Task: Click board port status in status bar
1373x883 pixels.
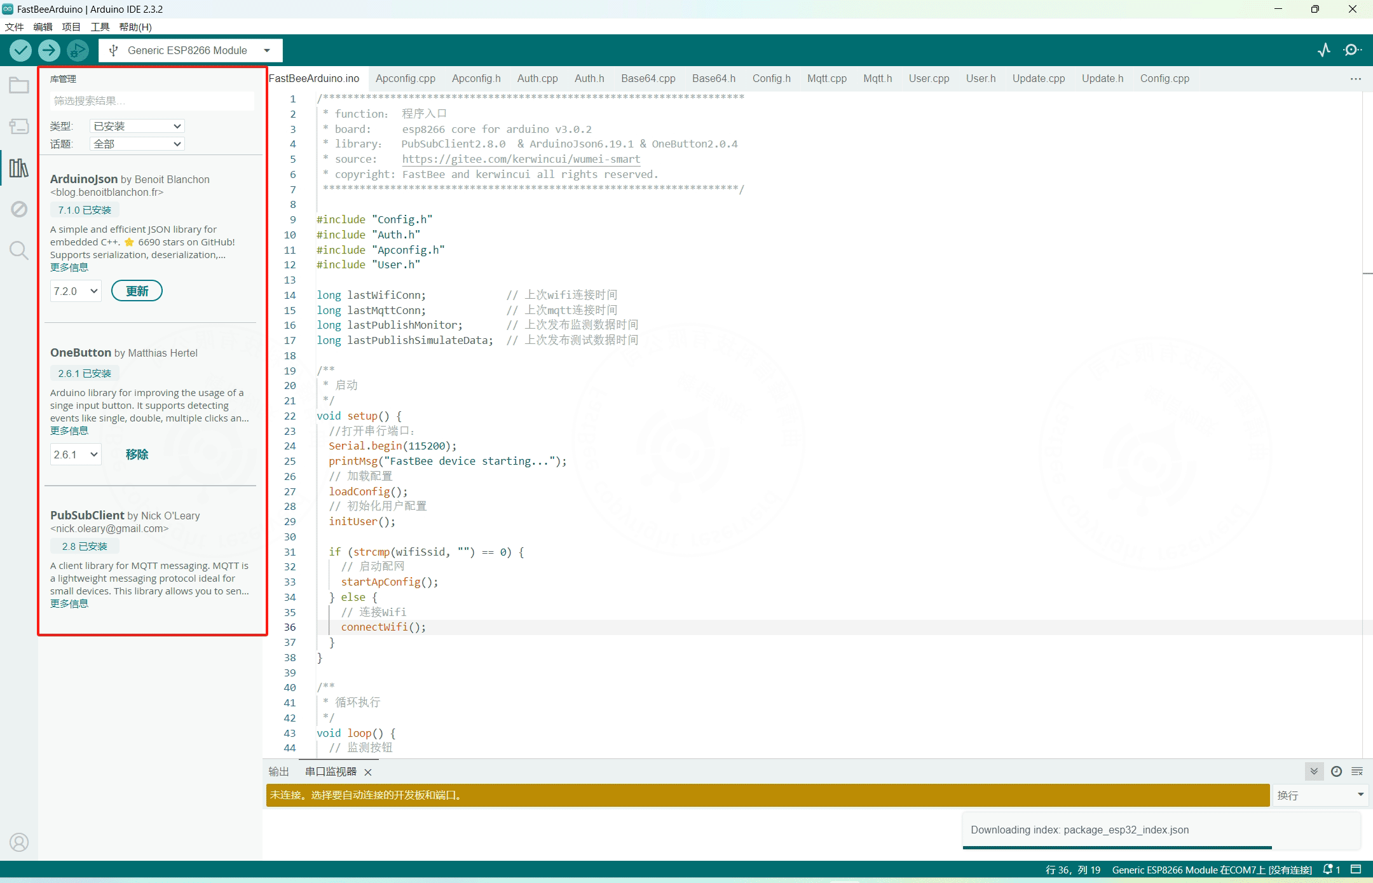Action: [x=1212, y=870]
